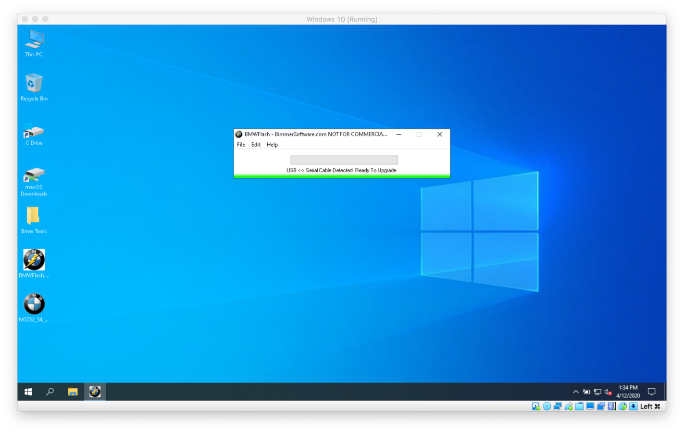684x433 pixels.
Task: Open the This PC desktop icon
Action: (34, 44)
